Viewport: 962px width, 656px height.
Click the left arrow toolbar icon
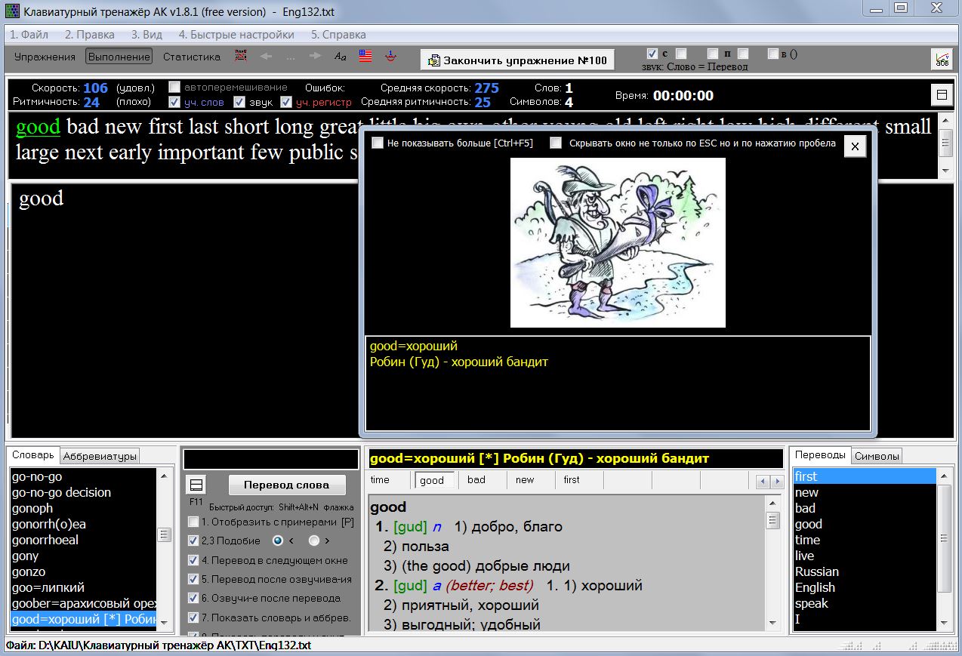(265, 56)
